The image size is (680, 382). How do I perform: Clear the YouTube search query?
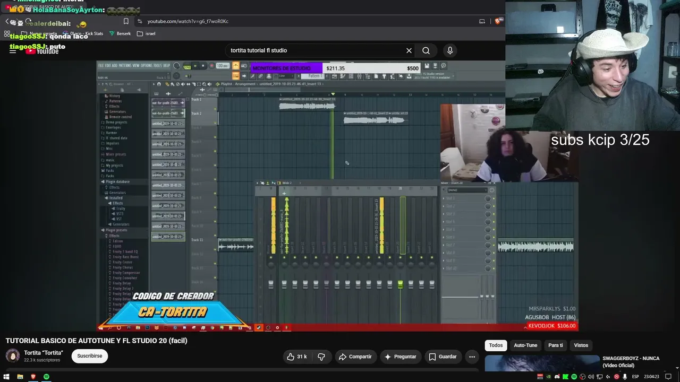[x=409, y=50]
